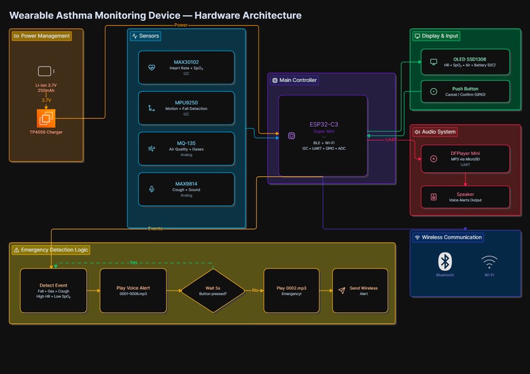Click the Wi-Fi icon in Wireless Communication header

pyautogui.click(x=418, y=237)
